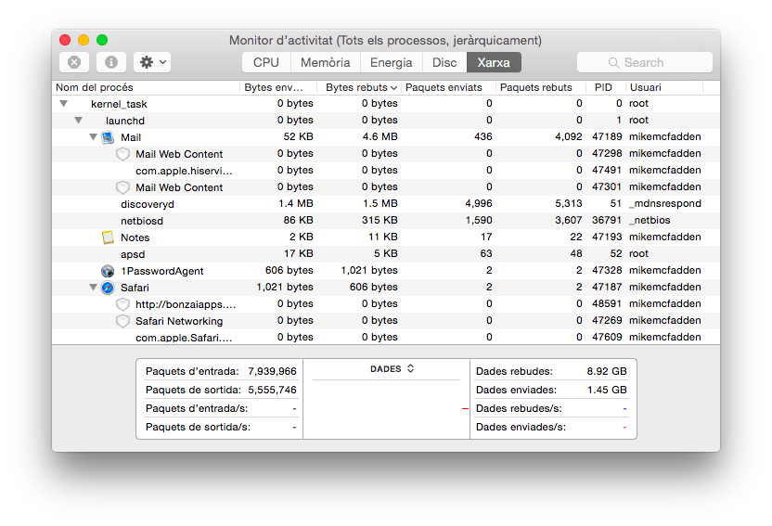Switch to the CPU tab
772x526 pixels.
pos(266,62)
